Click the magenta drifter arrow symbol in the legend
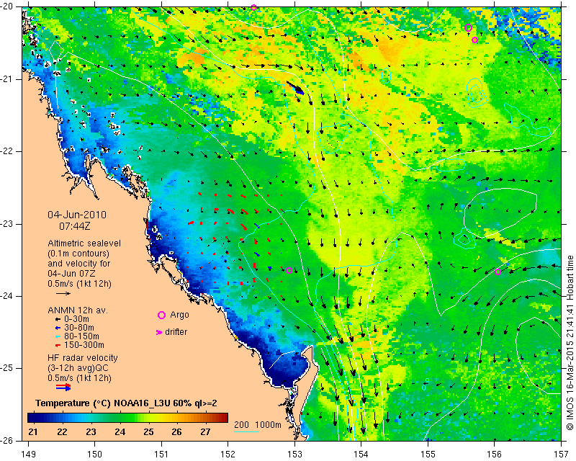The image size is (576, 461). tap(158, 332)
